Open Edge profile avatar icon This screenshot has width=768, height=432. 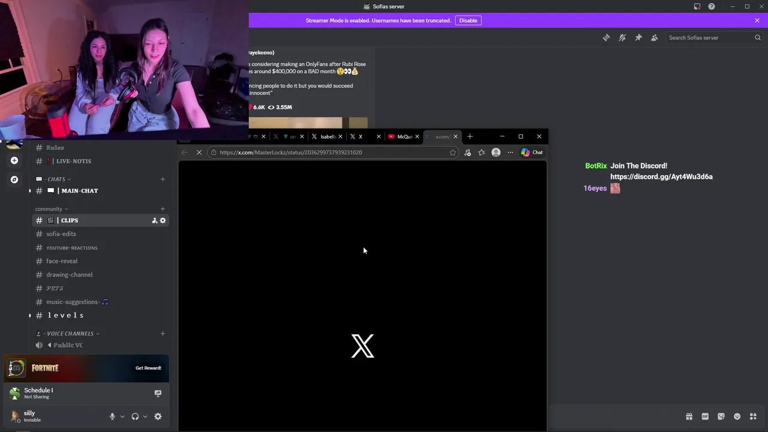[496, 152]
